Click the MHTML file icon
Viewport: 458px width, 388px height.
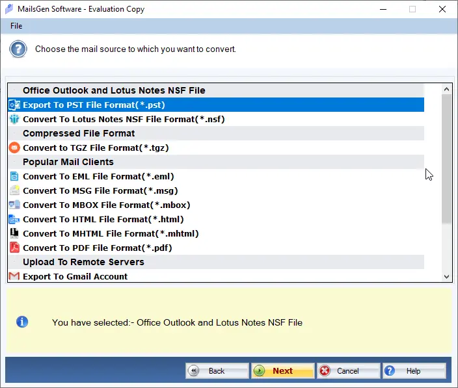14,233
